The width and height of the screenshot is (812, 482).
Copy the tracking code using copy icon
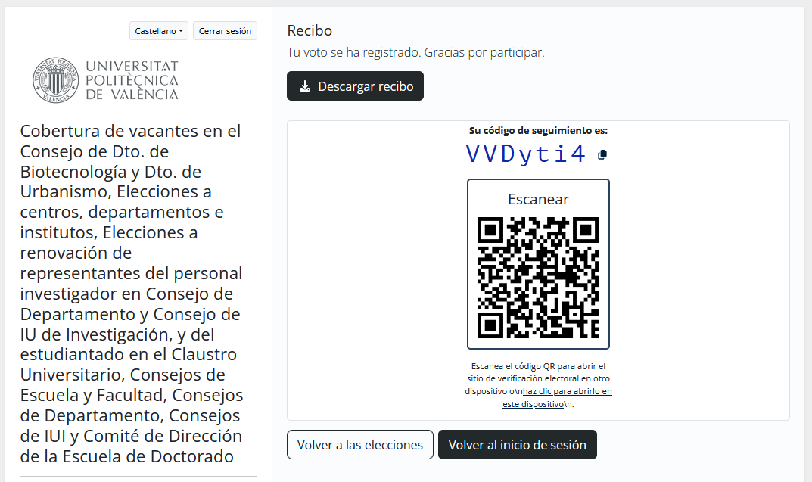602,154
